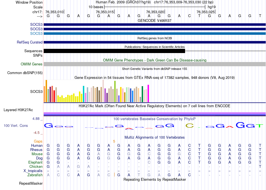Open the RepeatMasker track label
This screenshot has width=266, height=190.
[31, 183]
